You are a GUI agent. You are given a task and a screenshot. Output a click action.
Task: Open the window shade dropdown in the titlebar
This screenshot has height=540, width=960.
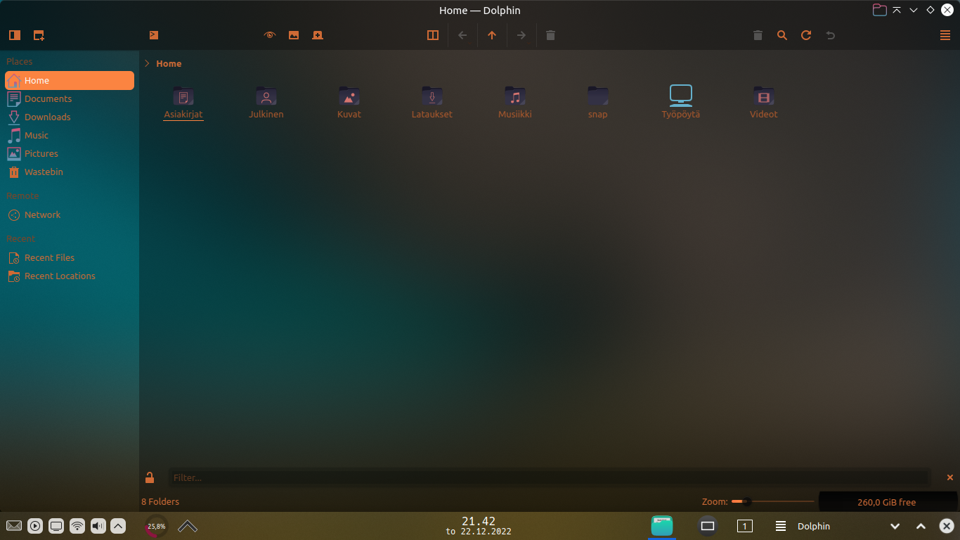[x=913, y=10]
